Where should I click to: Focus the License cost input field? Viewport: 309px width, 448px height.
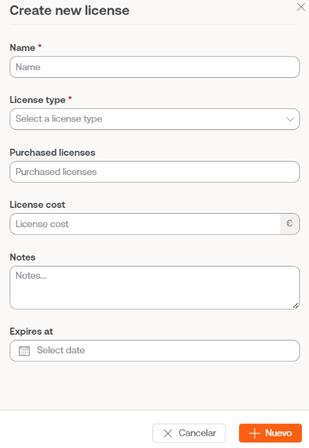click(145, 224)
